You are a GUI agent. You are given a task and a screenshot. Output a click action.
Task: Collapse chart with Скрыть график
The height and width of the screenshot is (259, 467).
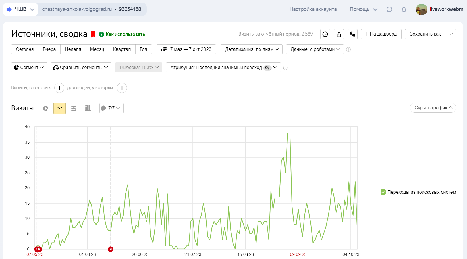(433, 108)
